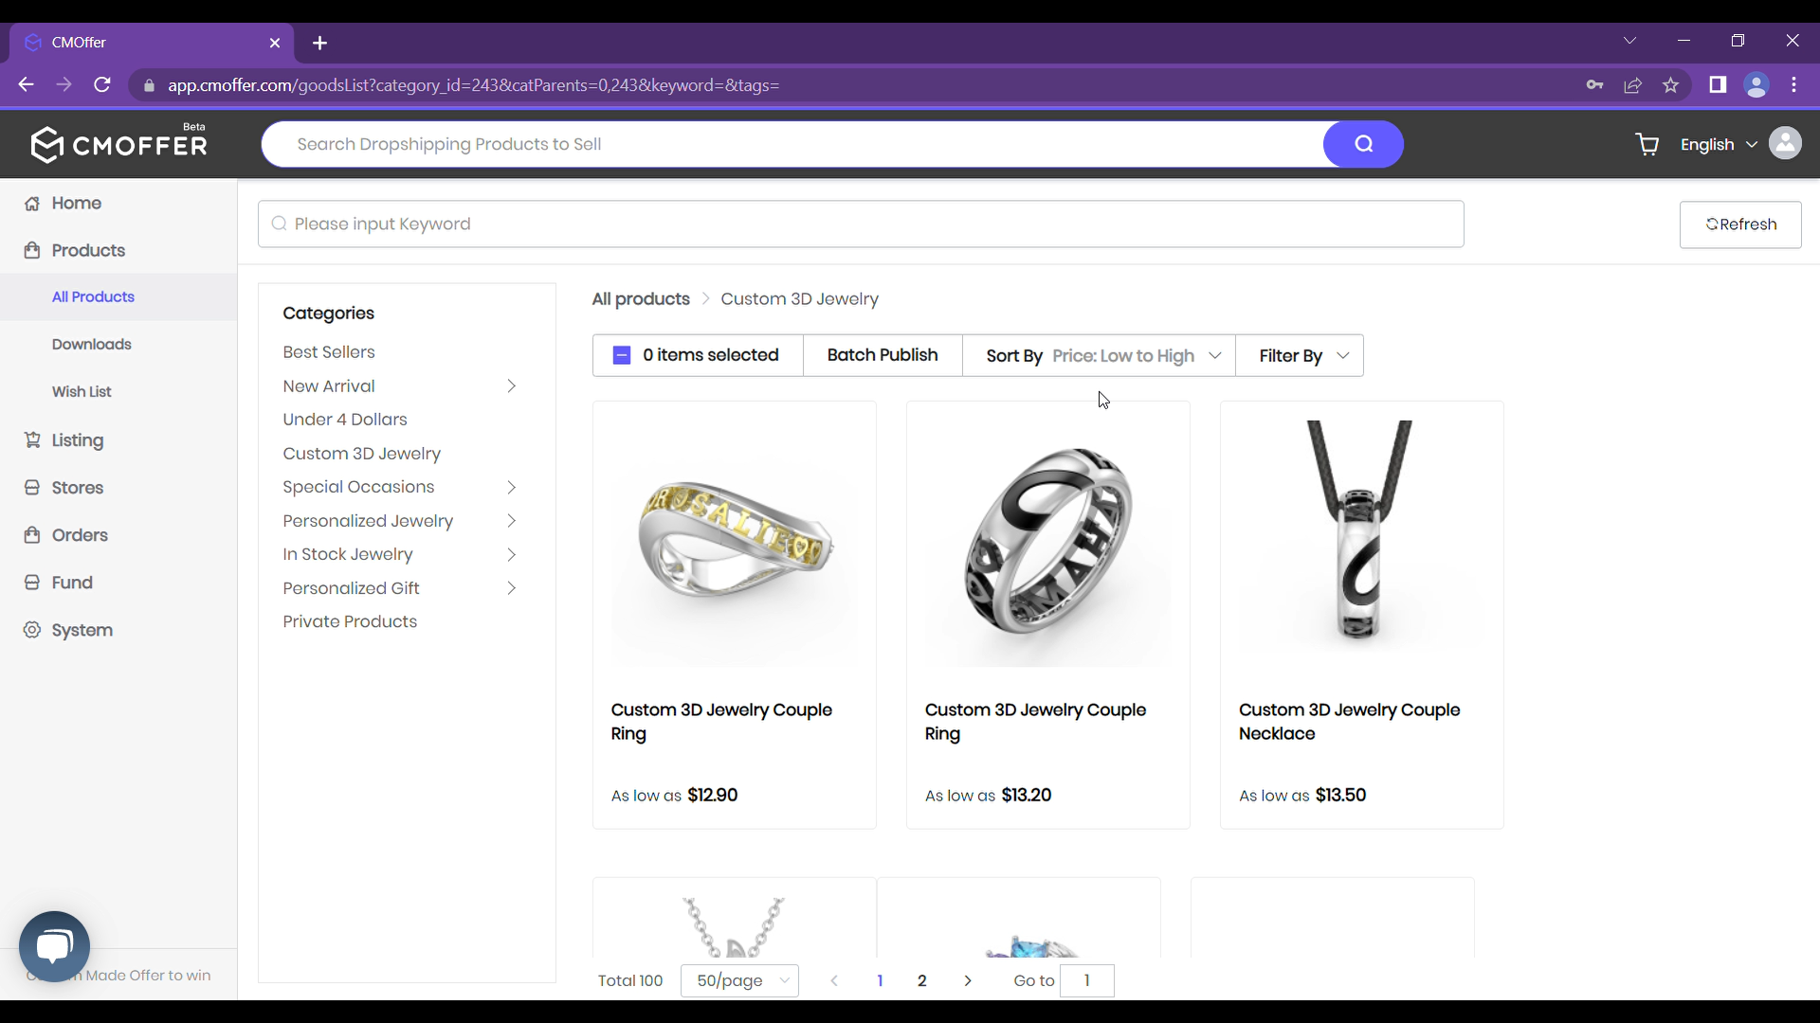1820x1023 pixels.
Task: Expand the Special Occasions category
Action: 511,487
